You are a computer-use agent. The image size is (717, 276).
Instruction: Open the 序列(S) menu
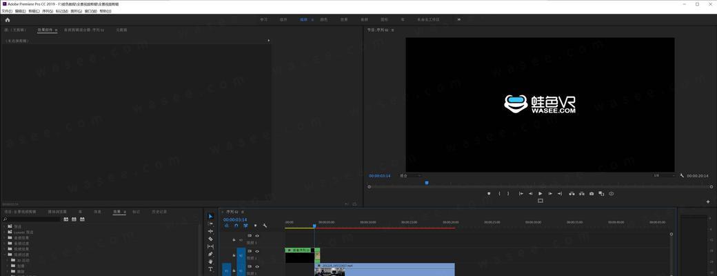(x=48, y=10)
